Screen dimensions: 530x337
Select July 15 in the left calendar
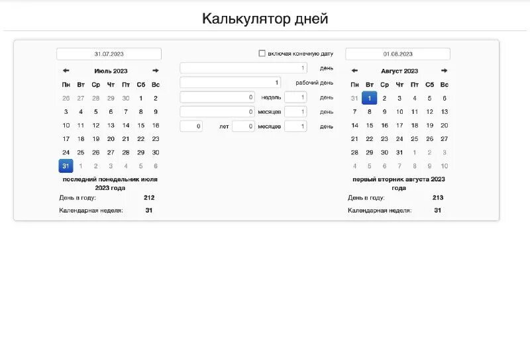140,125
